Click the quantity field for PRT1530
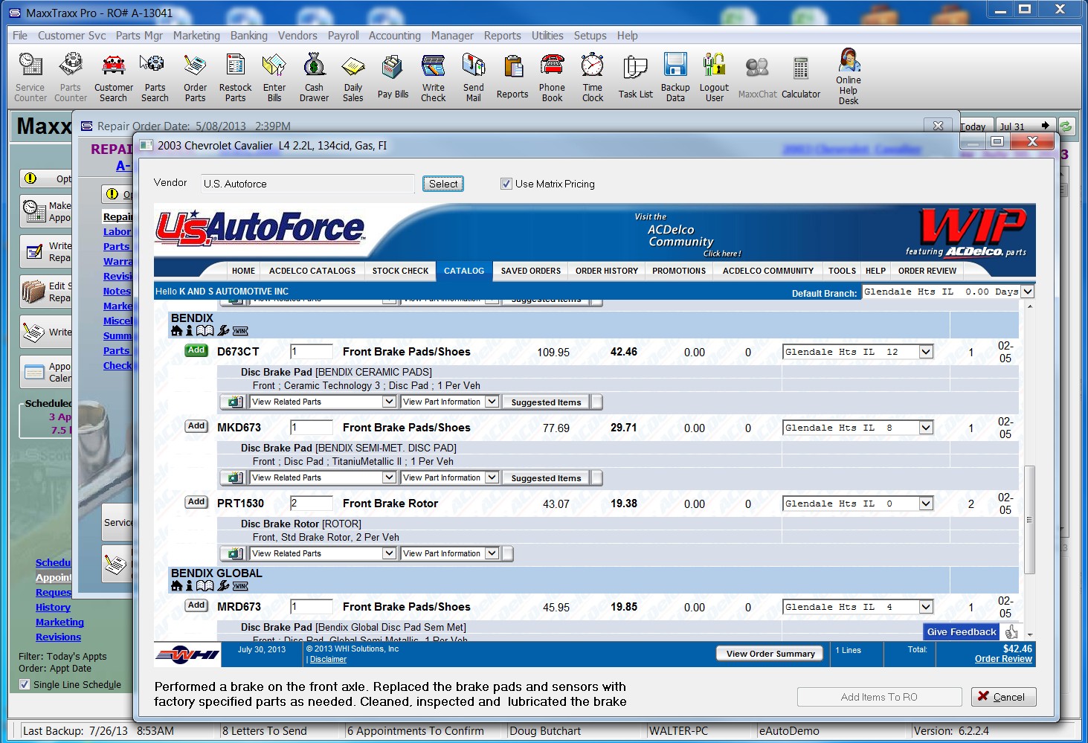1088x743 pixels. pos(311,504)
